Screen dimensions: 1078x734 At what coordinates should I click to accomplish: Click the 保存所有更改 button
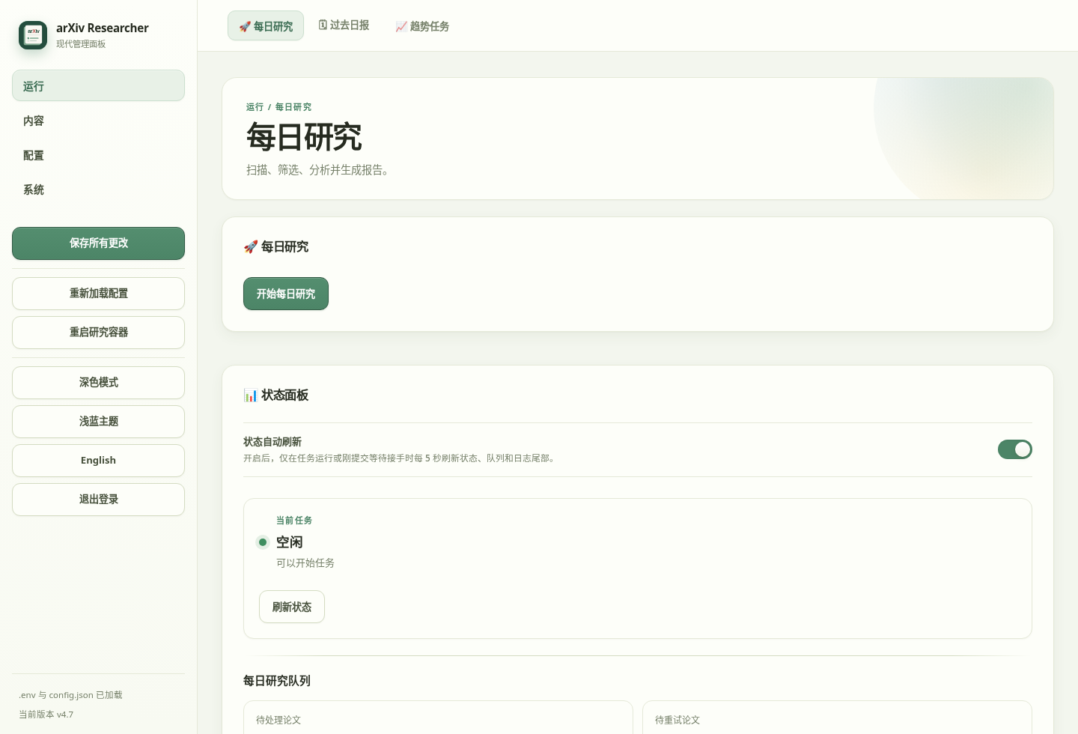pos(98,243)
